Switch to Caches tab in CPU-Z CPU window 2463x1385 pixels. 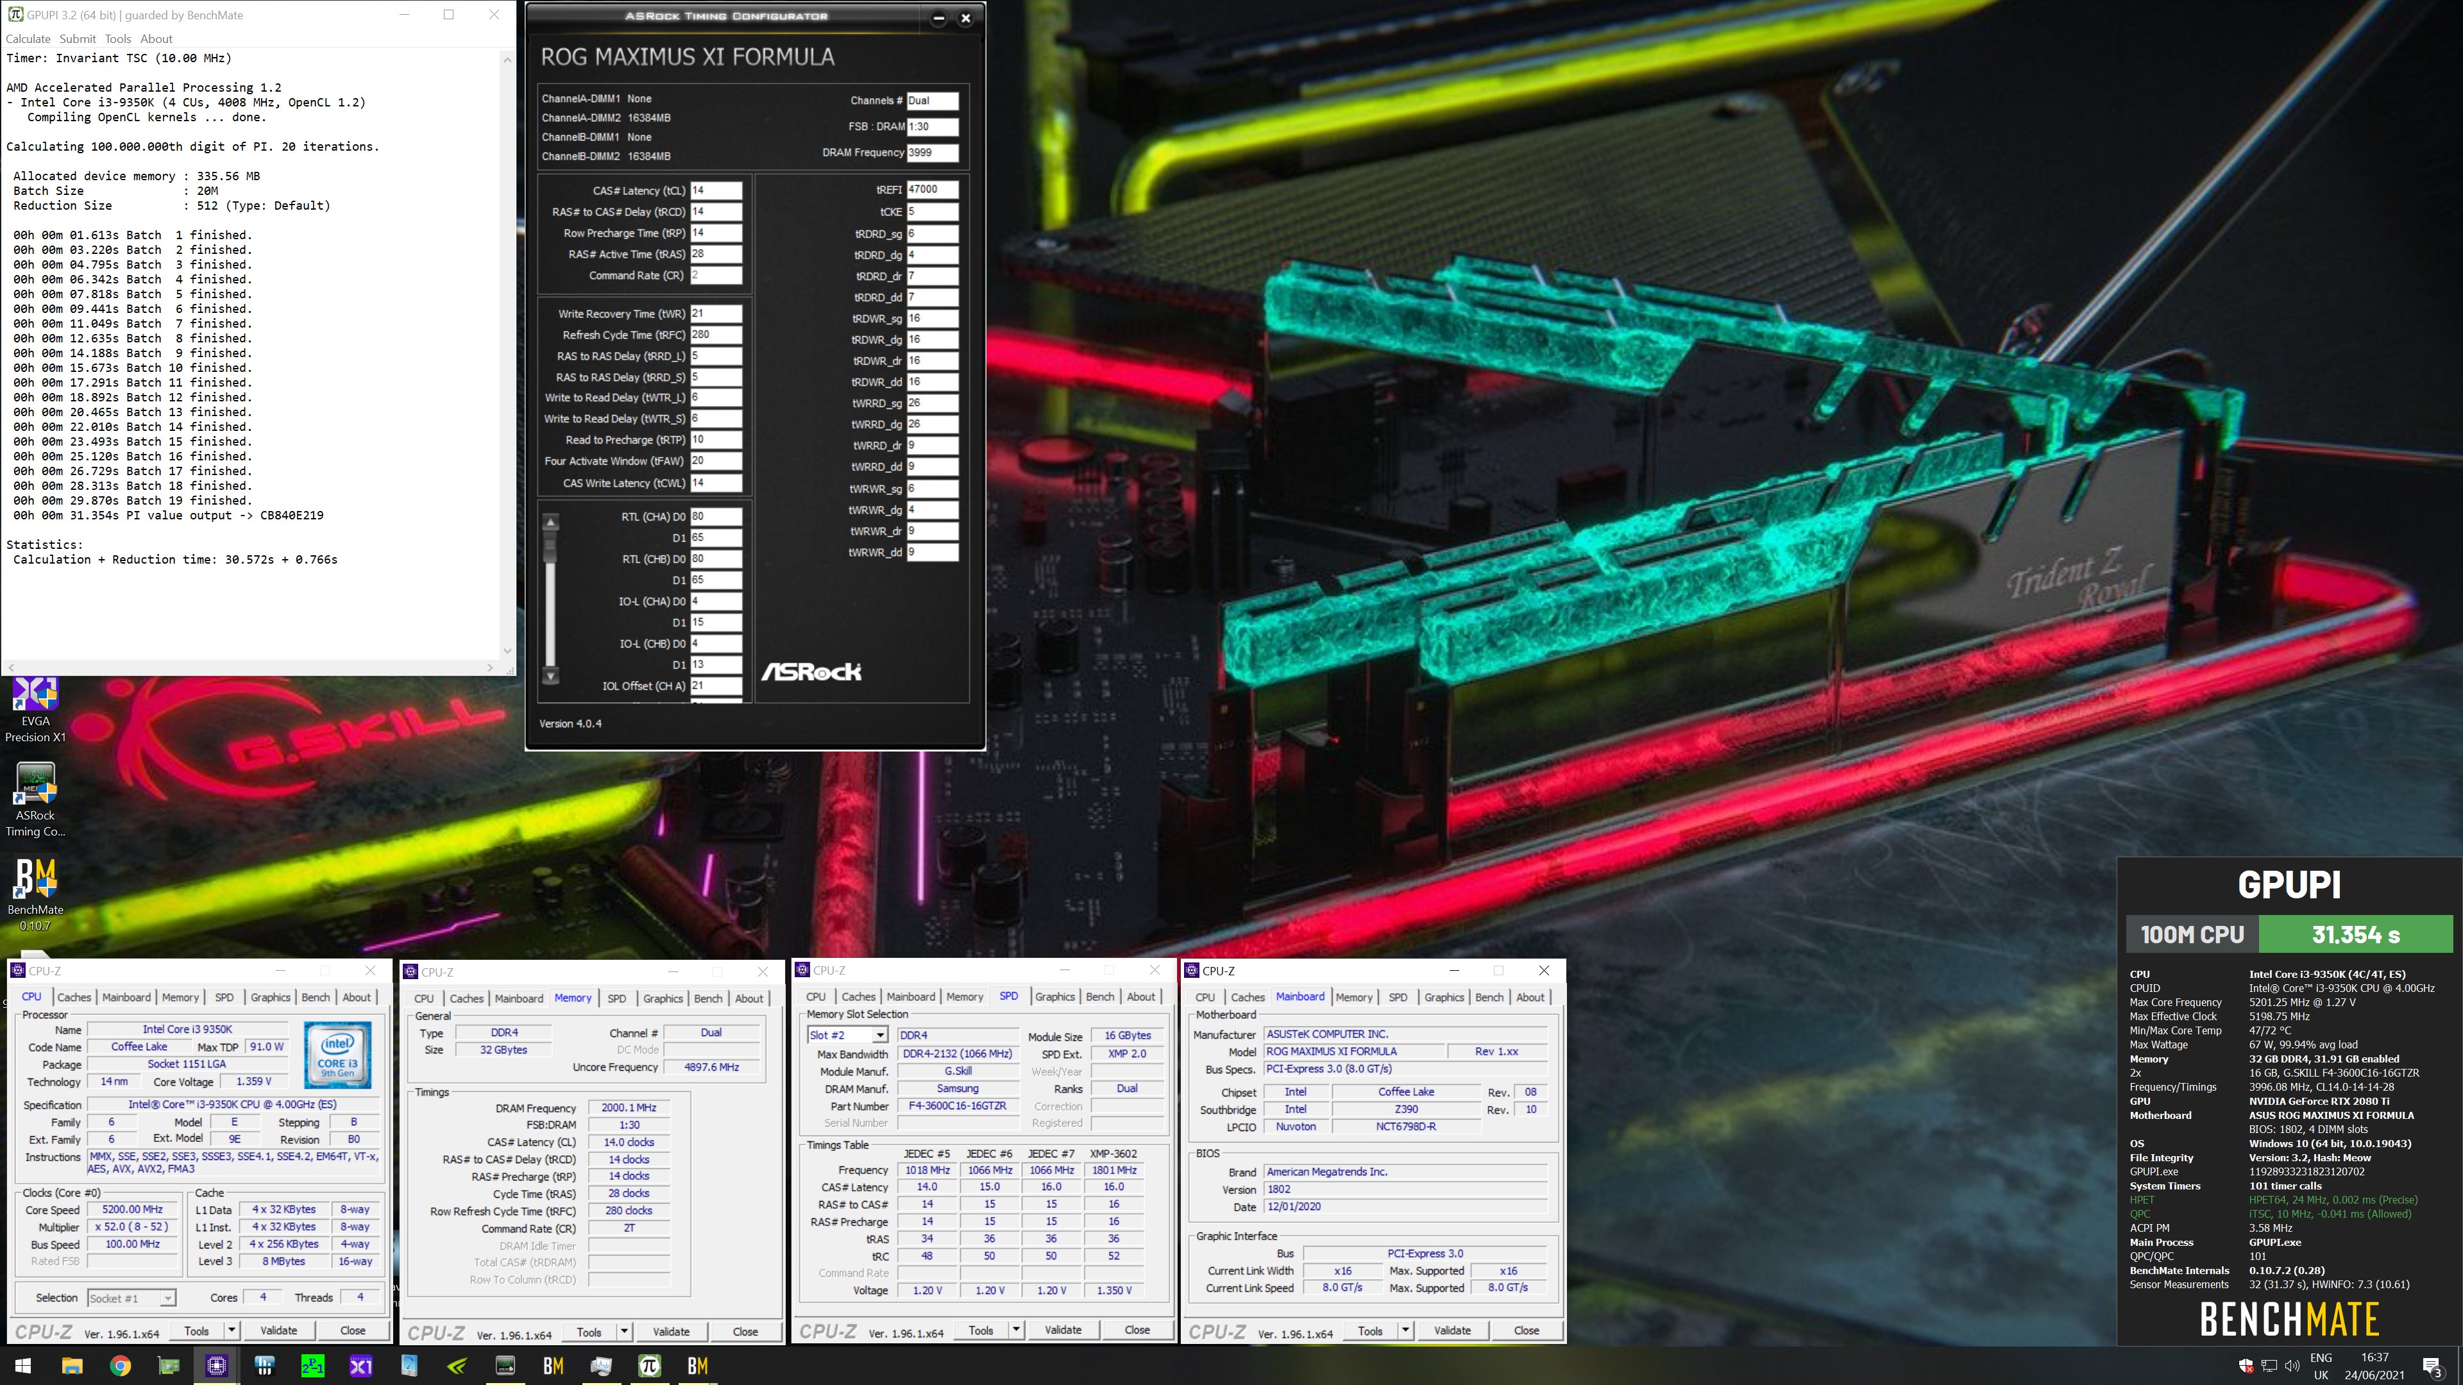tap(74, 997)
